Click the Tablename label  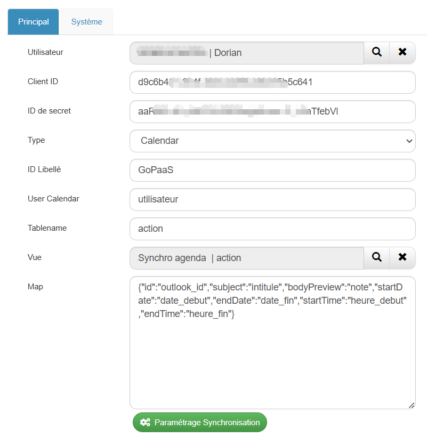47,228
